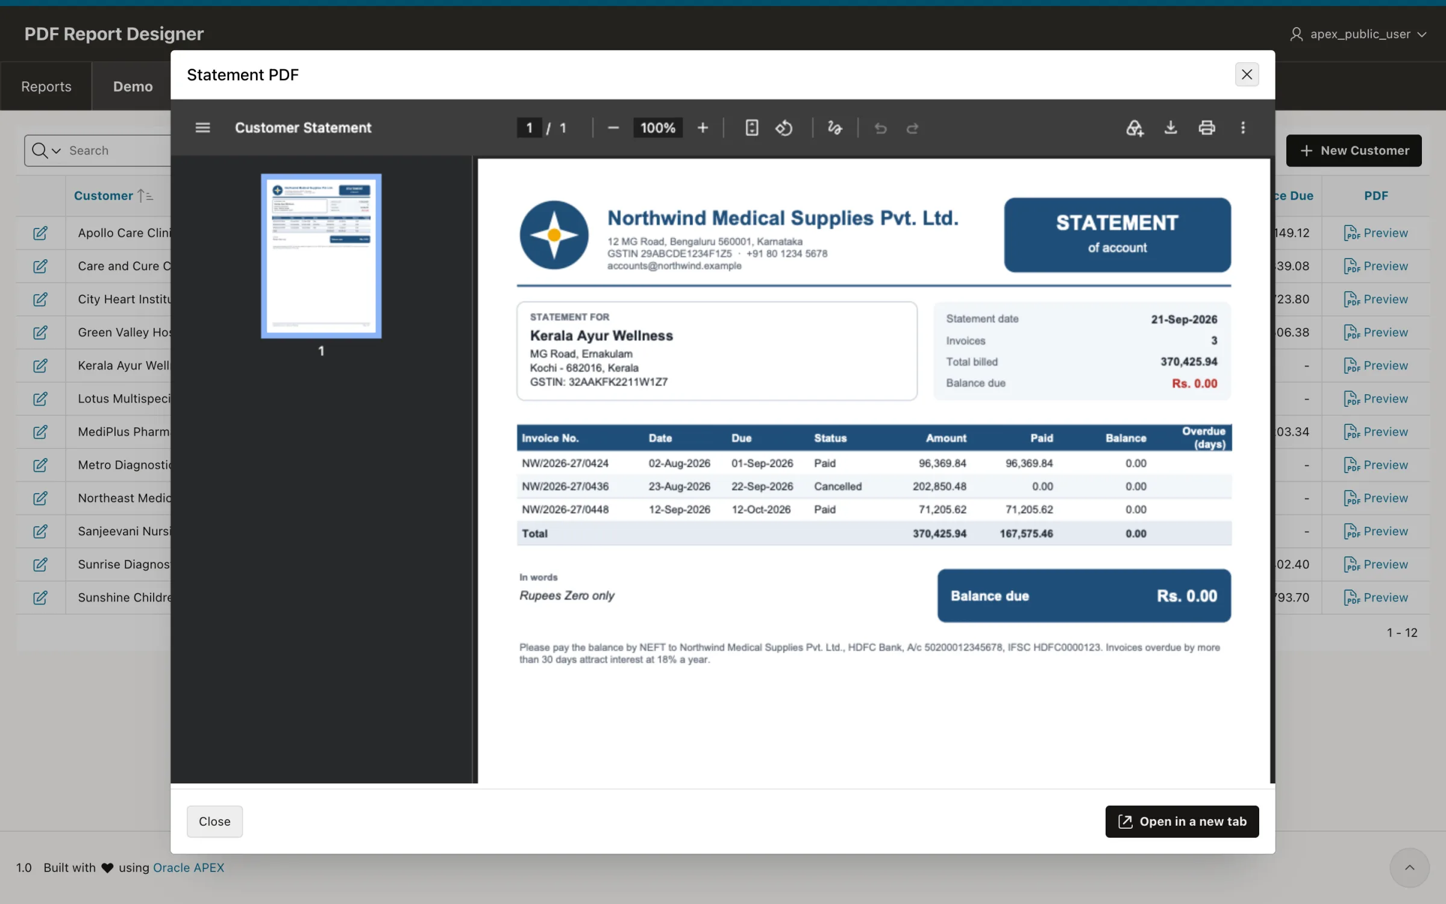This screenshot has height=904, width=1446.
Task: Click invoice number NW/2026-27/0448
Action: click(x=565, y=509)
